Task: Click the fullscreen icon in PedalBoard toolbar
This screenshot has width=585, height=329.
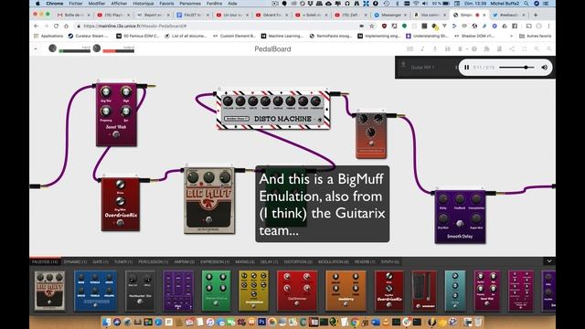Action: tap(524, 48)
